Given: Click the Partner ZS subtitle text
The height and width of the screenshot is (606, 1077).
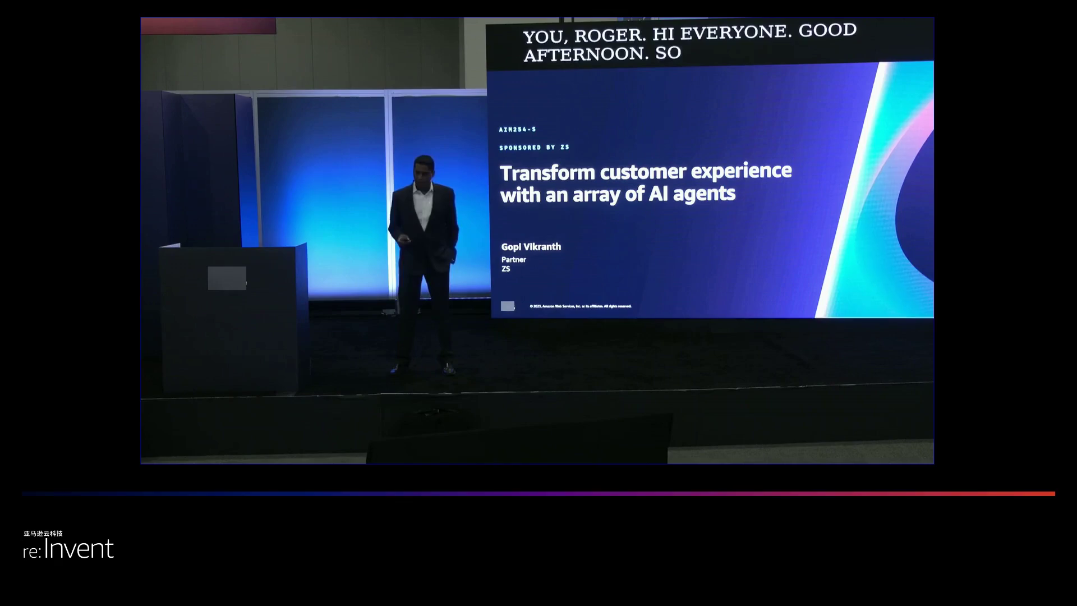Looking at the screenshot, I should [x=513, y=264].
